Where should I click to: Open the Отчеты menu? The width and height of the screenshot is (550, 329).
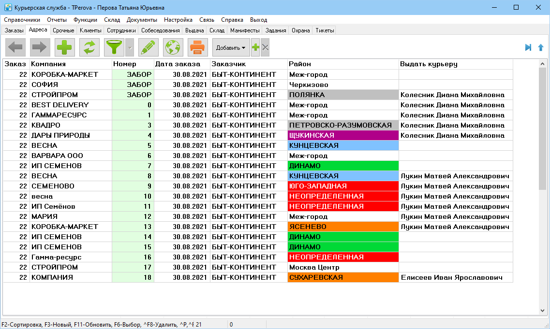(x=57, y=20)
